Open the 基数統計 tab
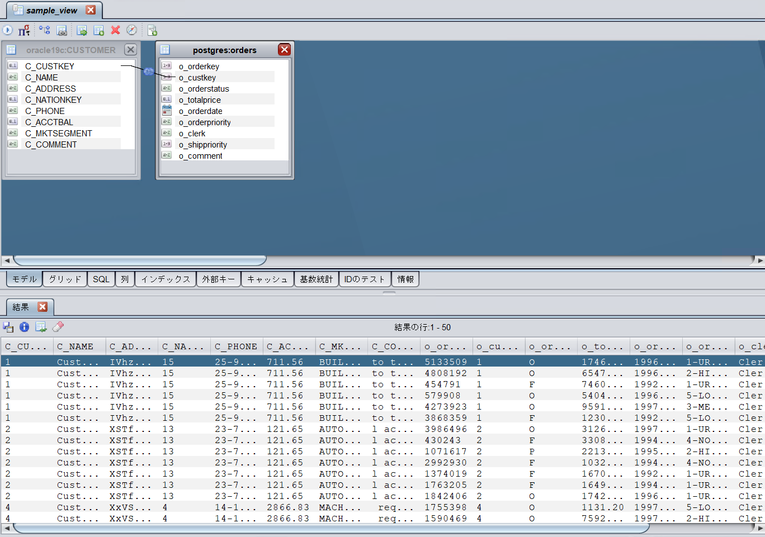The height and width of the screenshot is (537, 765). point(317,279)
